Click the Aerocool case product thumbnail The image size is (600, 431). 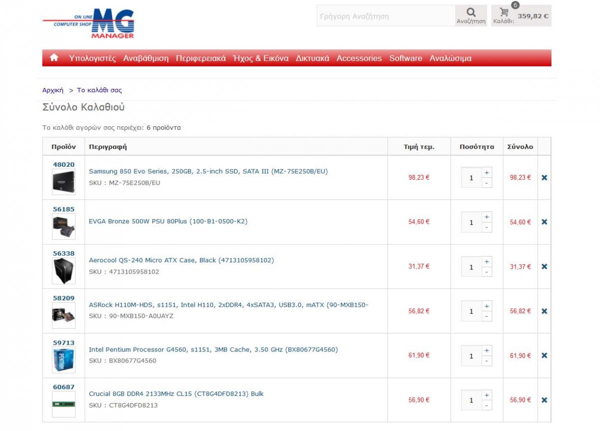pos(63,271)
